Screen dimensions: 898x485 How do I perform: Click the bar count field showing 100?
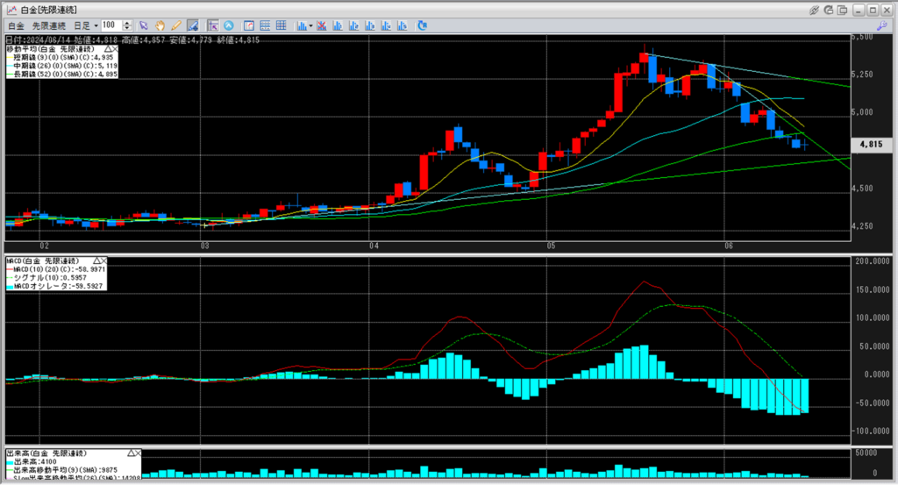coord(110,25)
